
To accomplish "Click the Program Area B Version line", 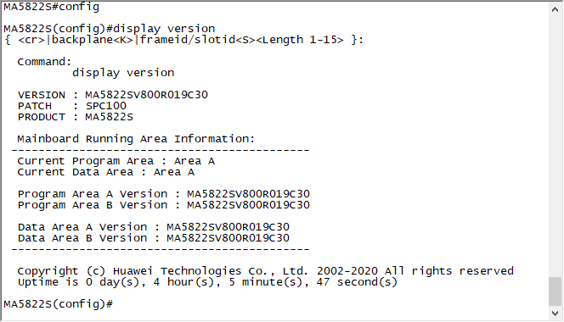I will 164,205.
